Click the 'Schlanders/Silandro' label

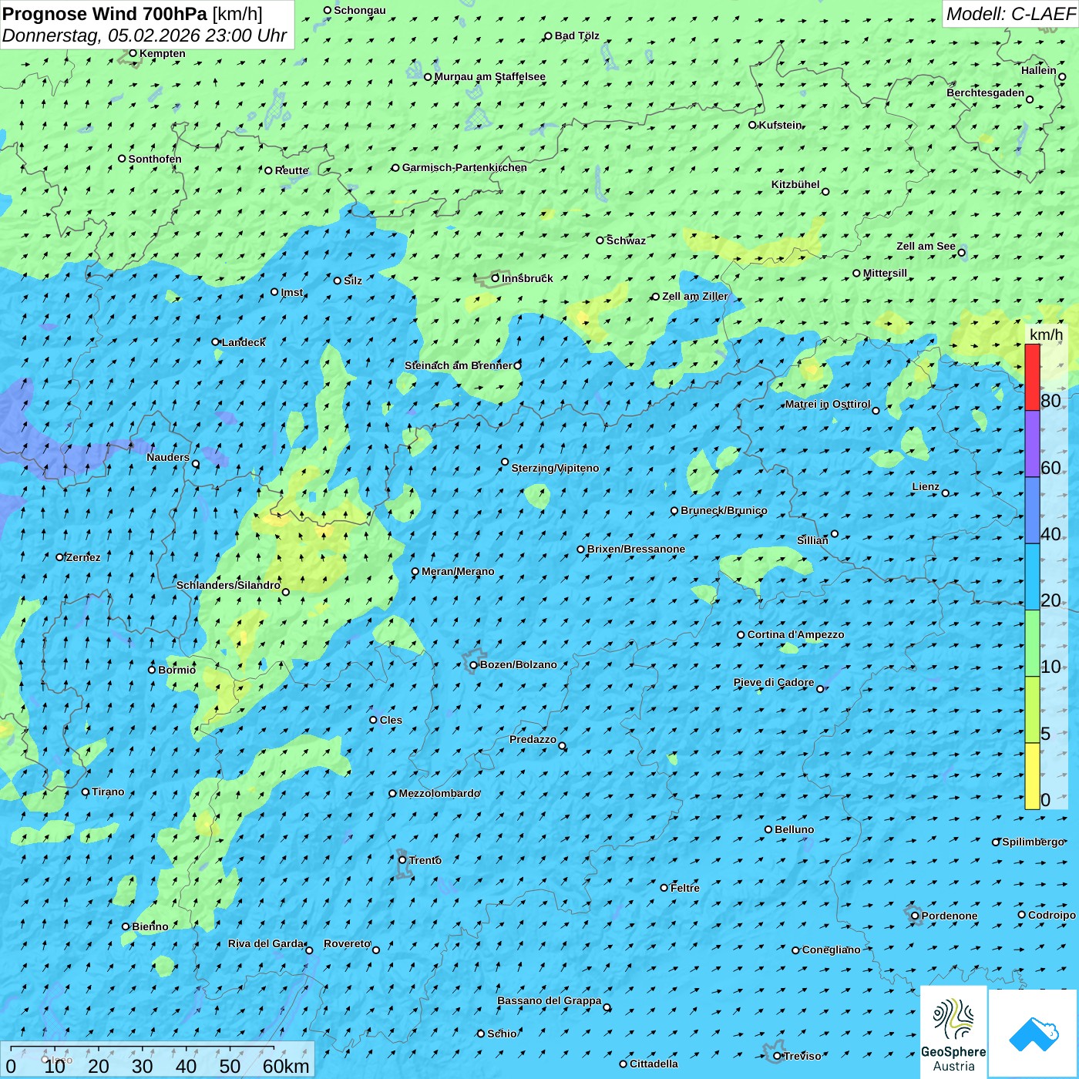point(228,586)
